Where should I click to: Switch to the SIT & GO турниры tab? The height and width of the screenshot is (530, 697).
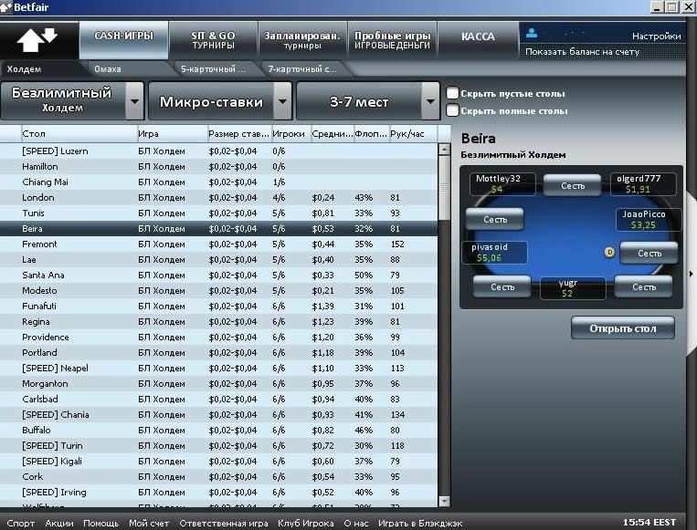[x=213, y=40]
